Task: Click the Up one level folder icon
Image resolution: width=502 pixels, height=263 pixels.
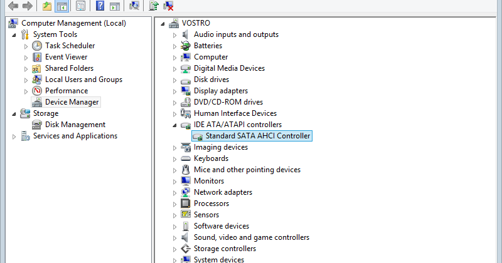Action: [x=47, y=6]
